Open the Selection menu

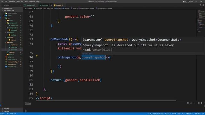[12, 2]
